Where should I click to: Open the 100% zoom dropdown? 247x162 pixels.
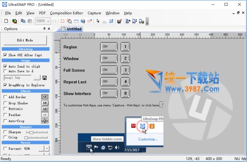(x=48, y=21)
